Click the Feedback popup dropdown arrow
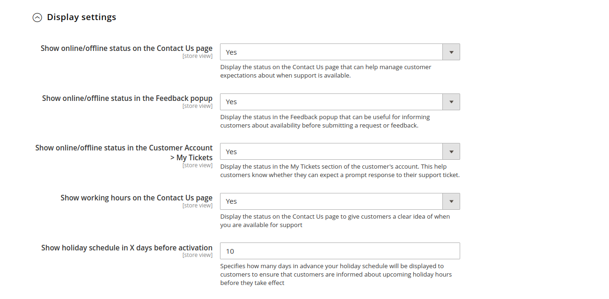 tap(451, 101)
